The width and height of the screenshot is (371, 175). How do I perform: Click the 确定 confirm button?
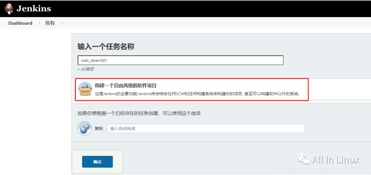tap(98, 162)
